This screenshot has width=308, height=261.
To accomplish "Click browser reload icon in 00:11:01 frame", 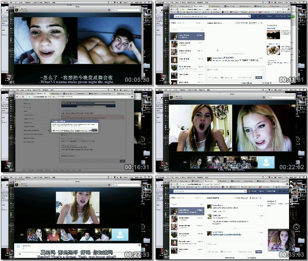I will [177, 9].
